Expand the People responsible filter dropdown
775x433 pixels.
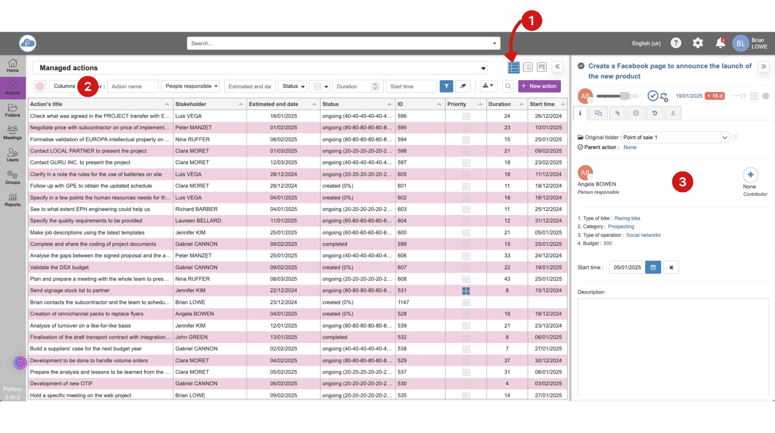click(x=191, y=86)
